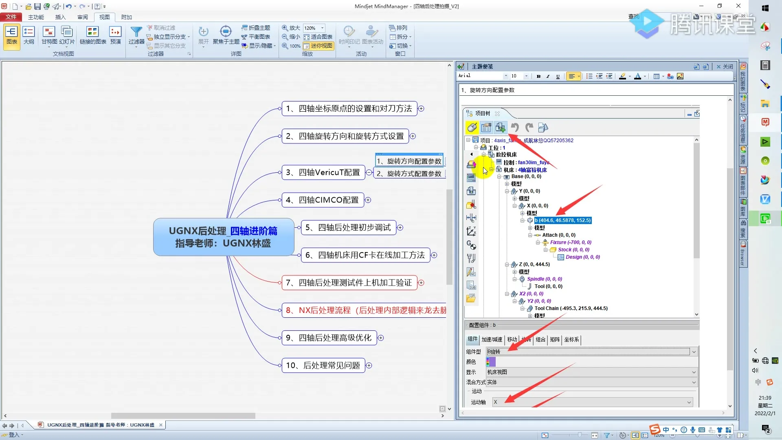The image size is (782, 440).
Task: Switch to Outline (大纲) view
Action: coord(29,32)
